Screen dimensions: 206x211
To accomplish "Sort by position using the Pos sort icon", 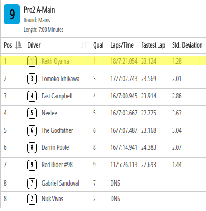I will click(x=18, y=45).
